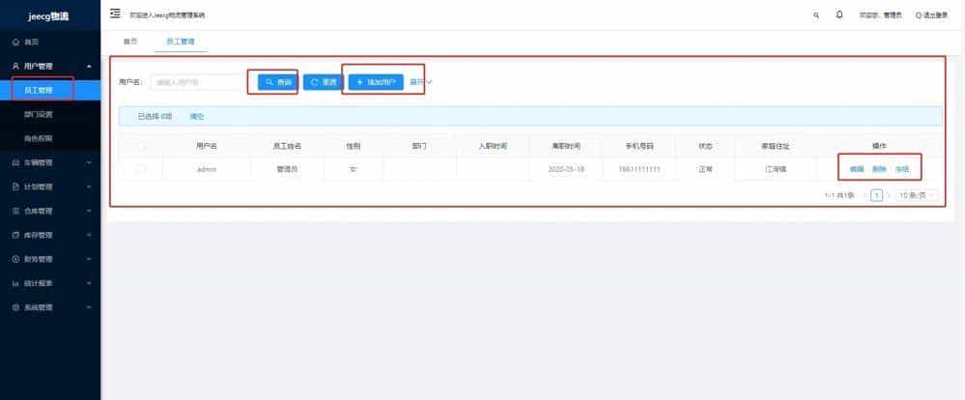The height and width of the screenshot is (400, 965).
Task: Click the 员工姓名 column header
Action: click(x=287, y=147)
